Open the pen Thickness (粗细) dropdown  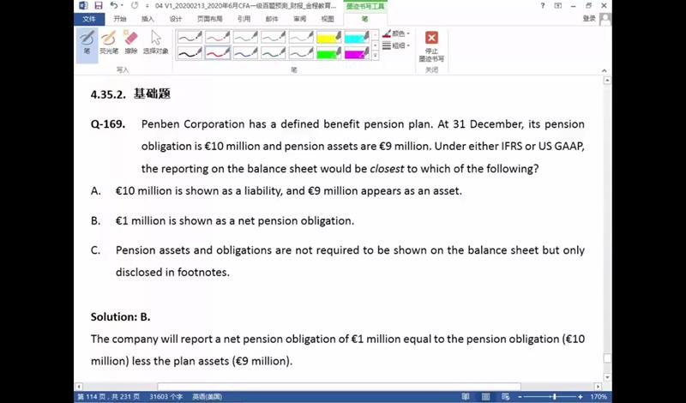[x=397, y=45]
